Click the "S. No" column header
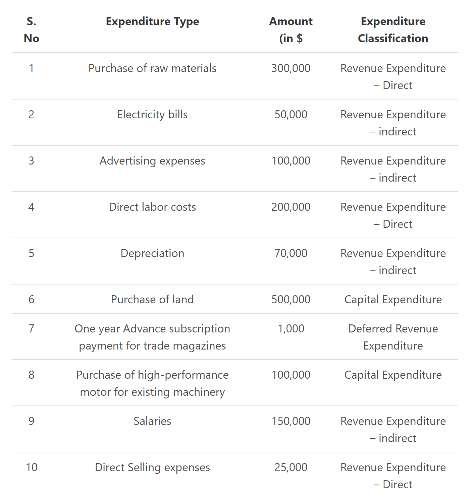 (32, 30)
